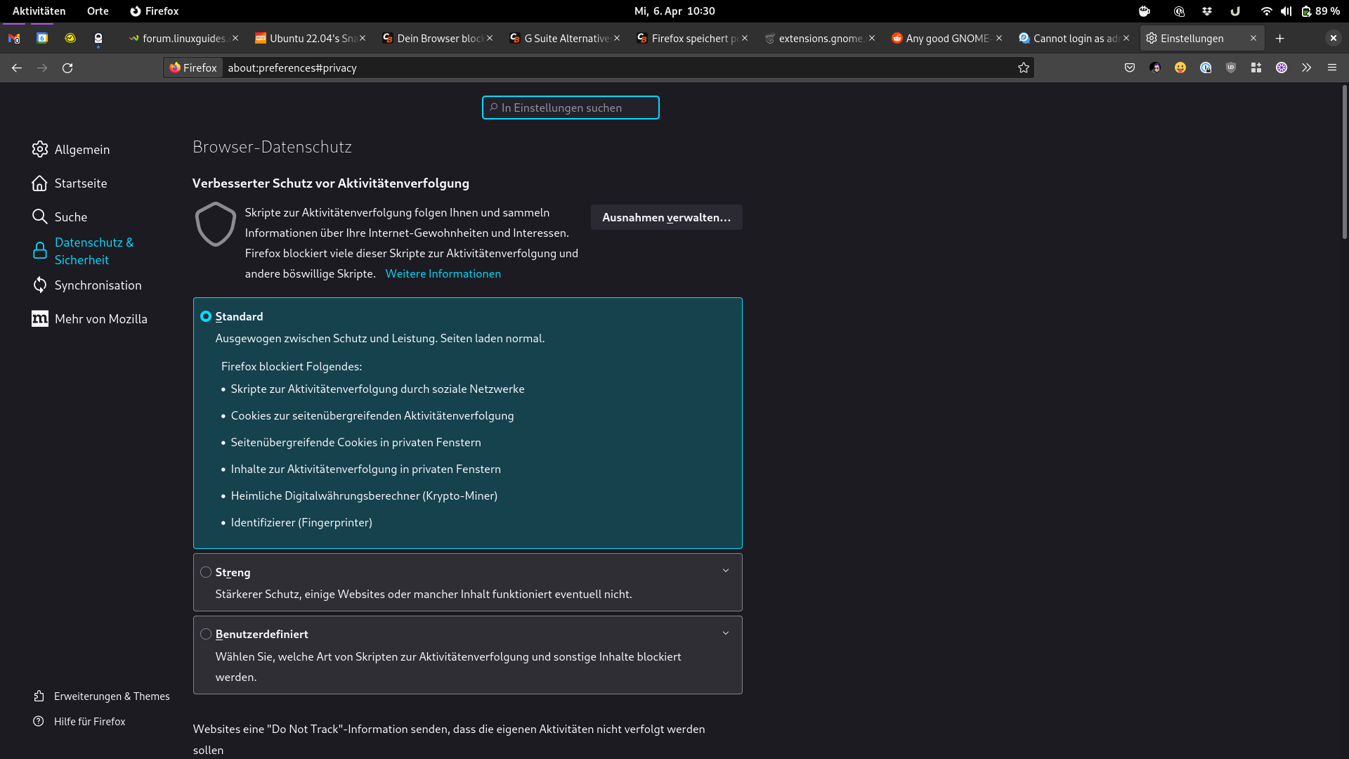Image resolution: width=1349 pixels, height=759 pixels.
Task: Open a new tab with plus icon
Action: tap(1279, 38)
